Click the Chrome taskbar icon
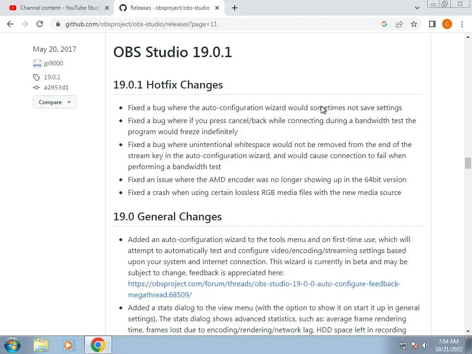The width and height of the screenshot is (472, 354). pyautogui.click(x=98, y=345)
